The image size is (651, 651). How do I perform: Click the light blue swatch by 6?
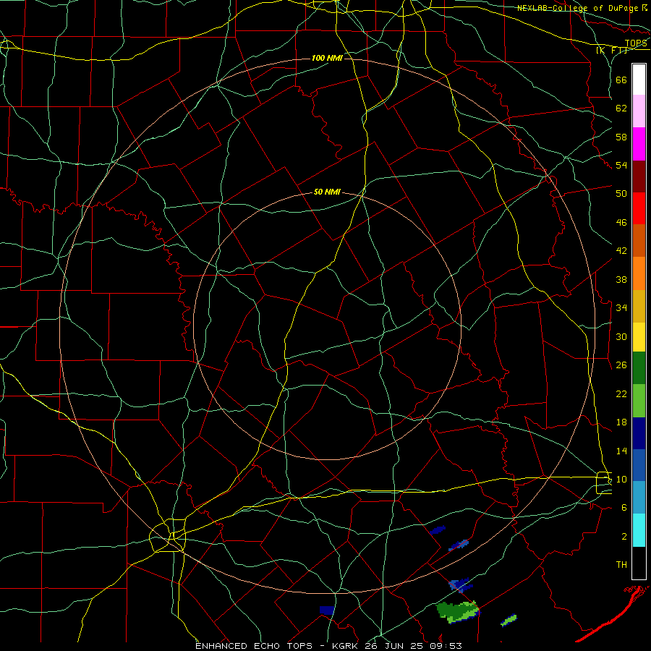(x=639, y=498)
